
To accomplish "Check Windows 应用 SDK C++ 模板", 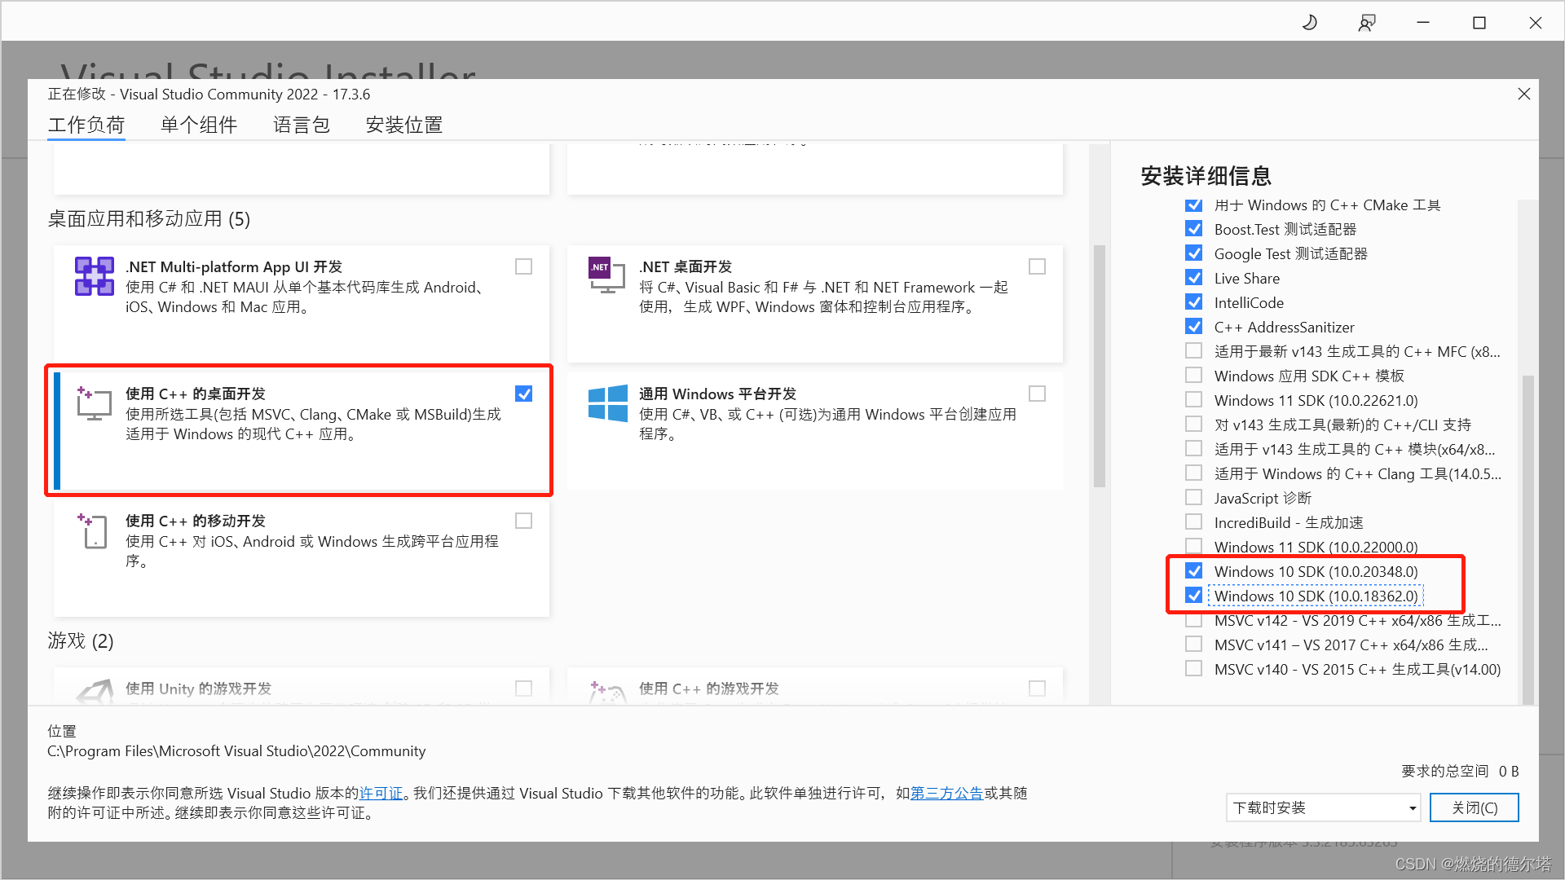I will tap(1194, 376).
